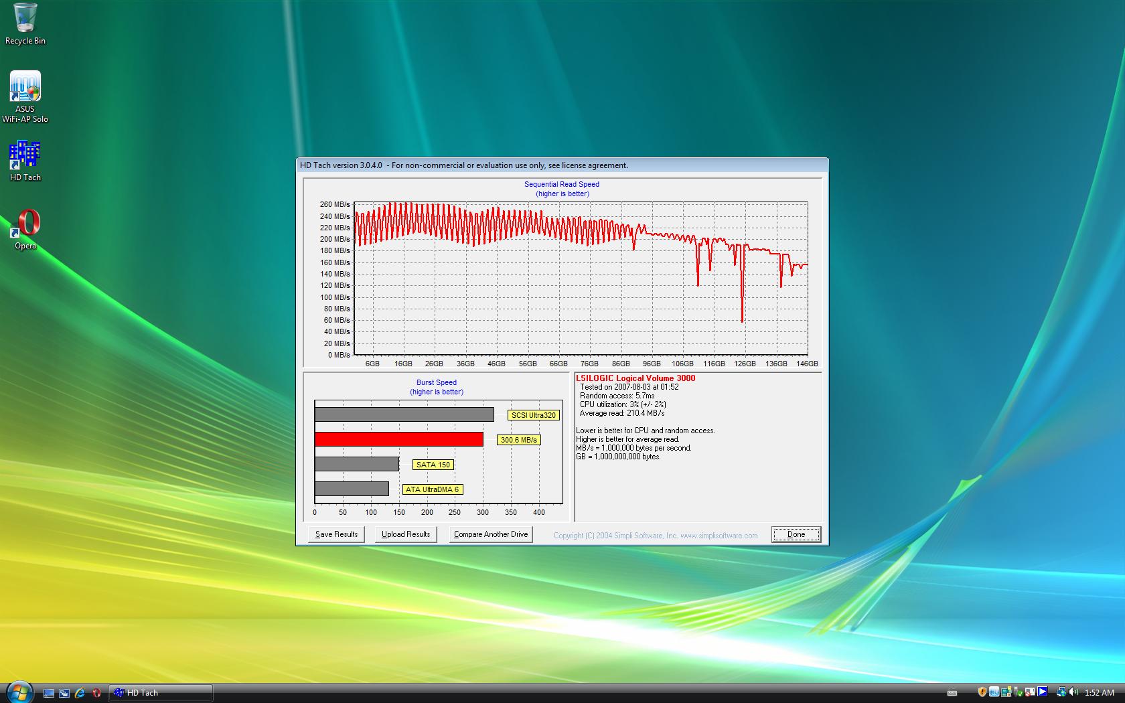Click the 260 MB/s axis label
Screen dimensions: 1125x703
pyautogui.click(x=335, y=204)
